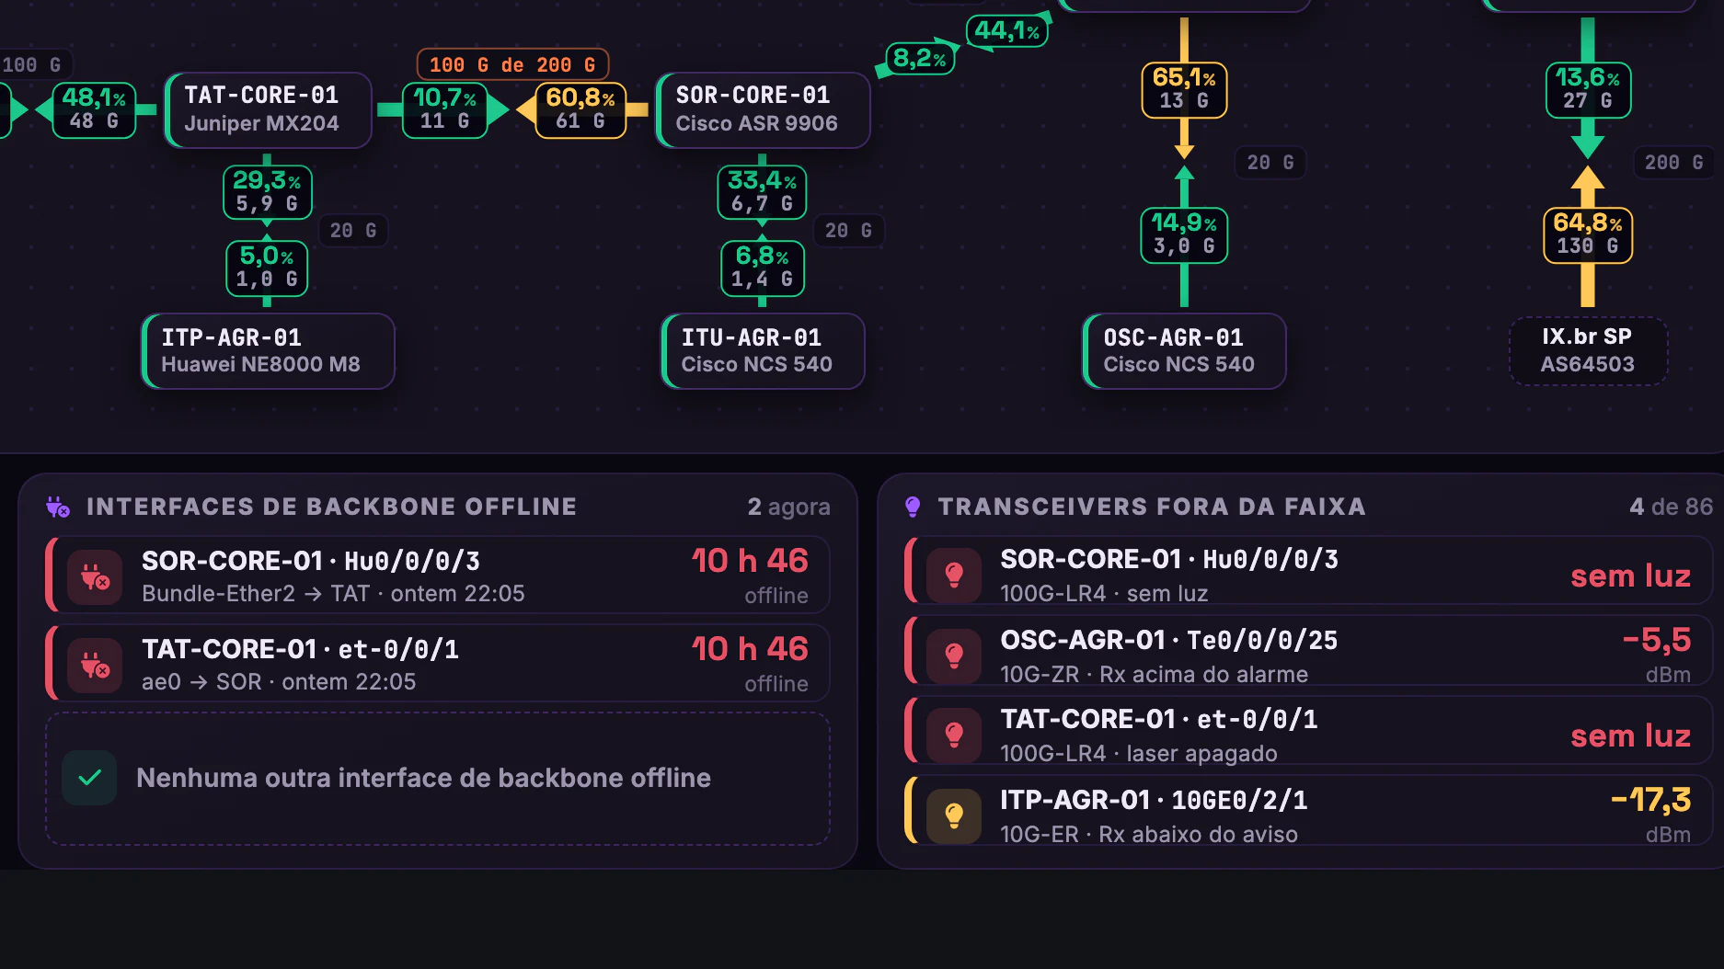Open the ITP-AGR-01 Huawei NE8000 M8 node

pos(268,351)
